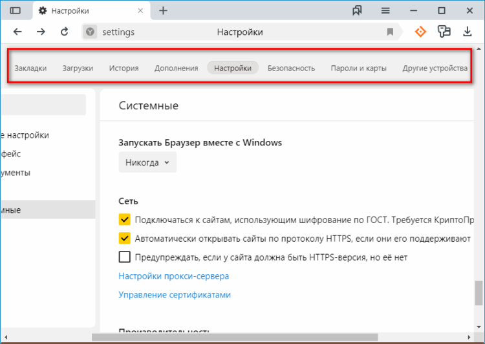Image resolution: width=485 pixels, height=344 pixels.
Task: Click the horizontal scrollbar thumb
Action: pyautogui.click(x=235, y=337)
